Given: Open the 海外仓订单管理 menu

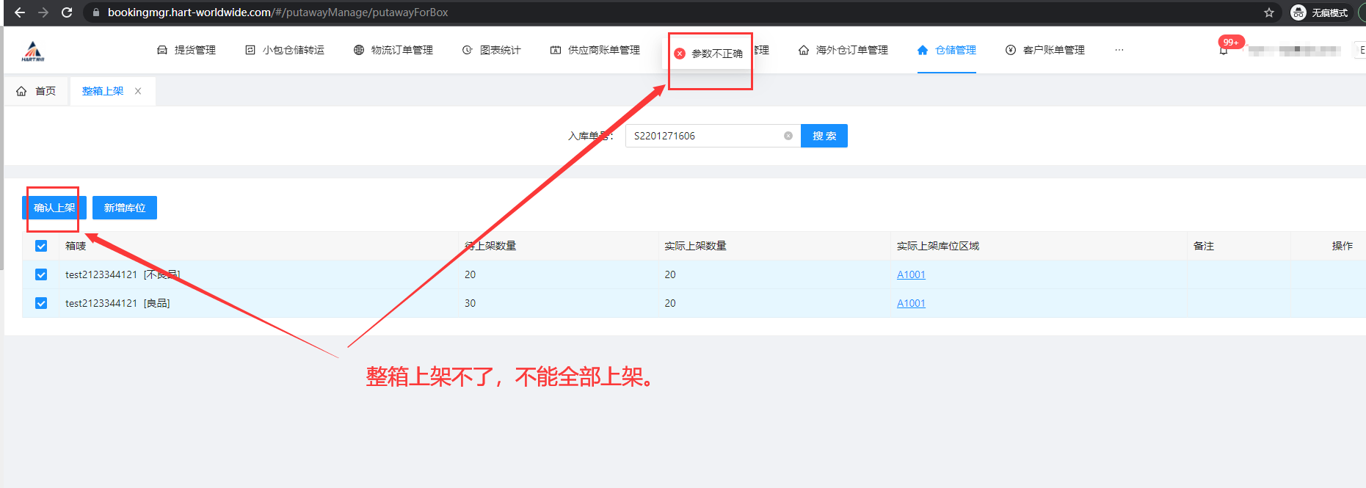Looking at the screenshot, I should [x=843, y=50].
